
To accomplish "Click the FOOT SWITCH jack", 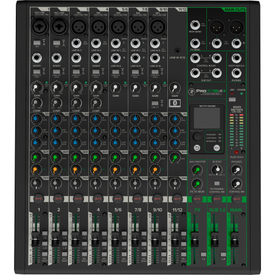I will [x=236, y=58].
